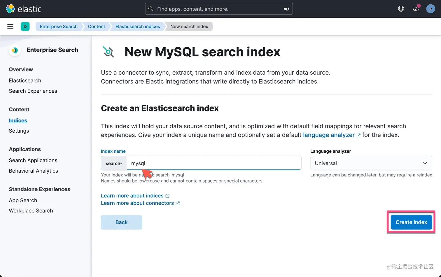Click the search- prefix label

(x=114, y=163)
